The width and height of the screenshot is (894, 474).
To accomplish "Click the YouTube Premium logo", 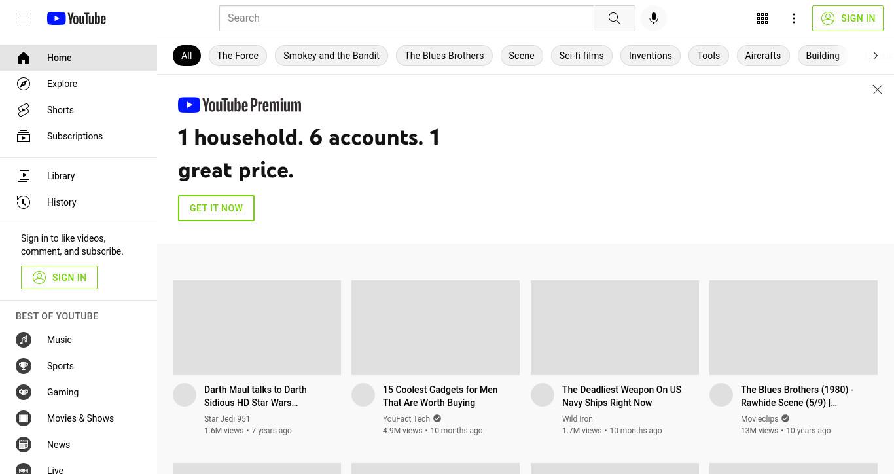I will (240, 105).
